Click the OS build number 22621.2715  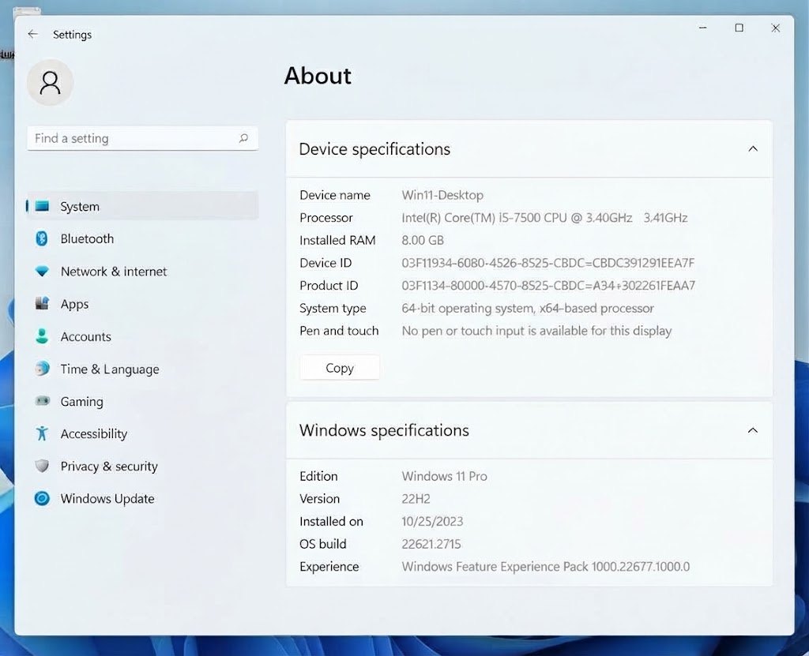[x=431, y=544]
